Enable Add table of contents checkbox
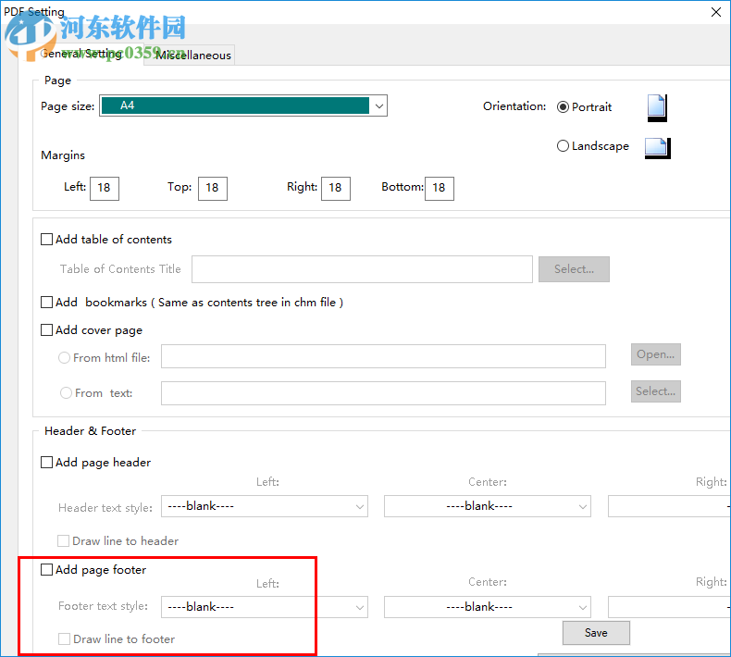731x657 pixels. tap(46, 240)
